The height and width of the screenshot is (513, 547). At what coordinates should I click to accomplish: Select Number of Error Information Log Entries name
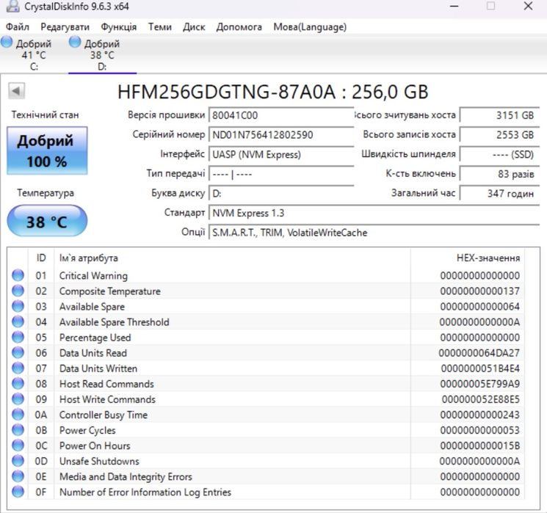[x=145, y=492]
